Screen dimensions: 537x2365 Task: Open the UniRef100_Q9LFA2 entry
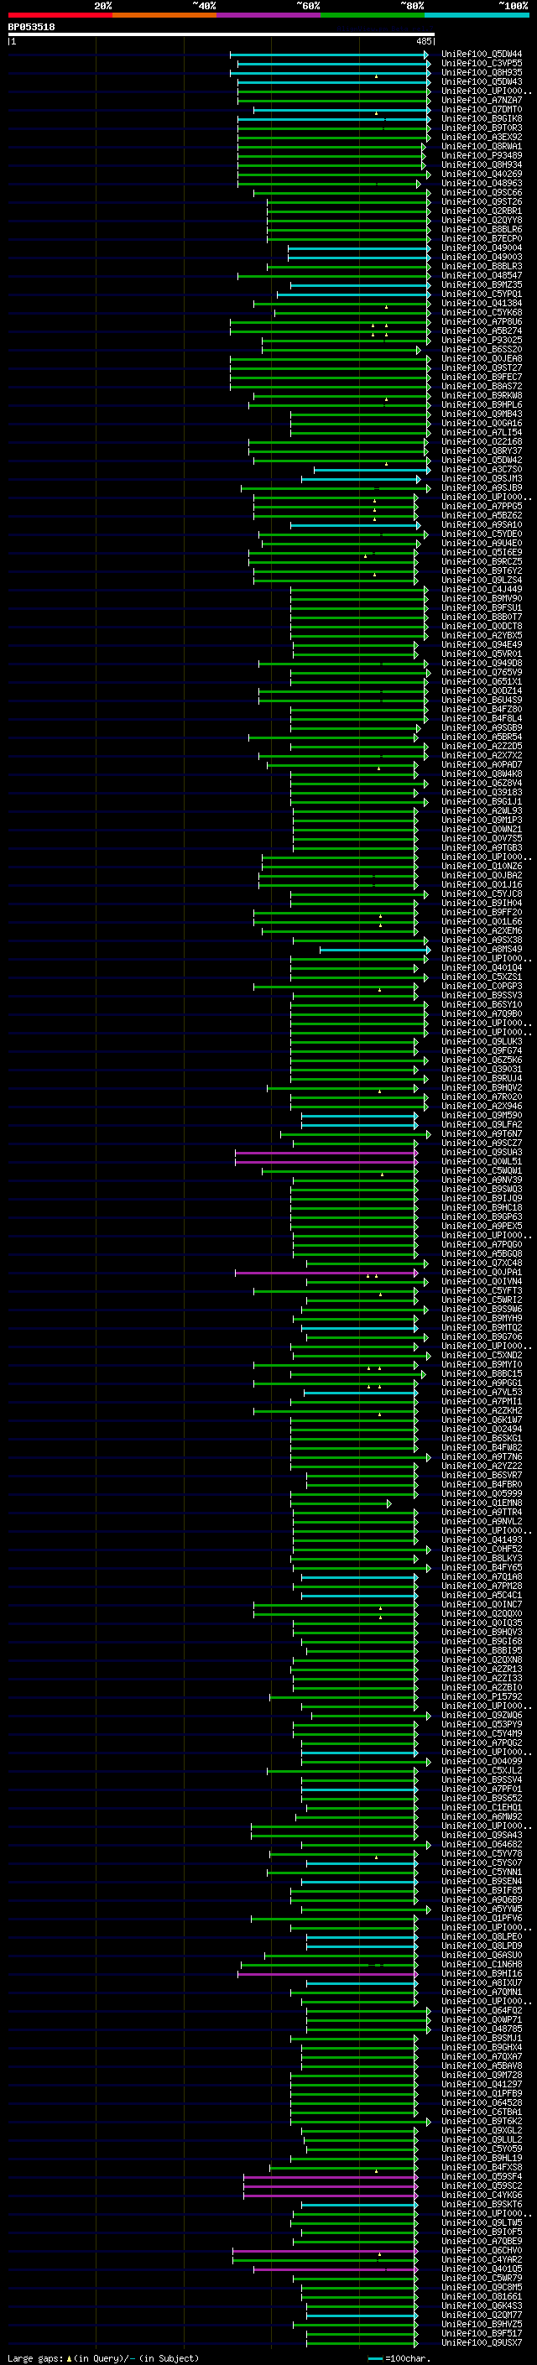(x=481, y=1123)
